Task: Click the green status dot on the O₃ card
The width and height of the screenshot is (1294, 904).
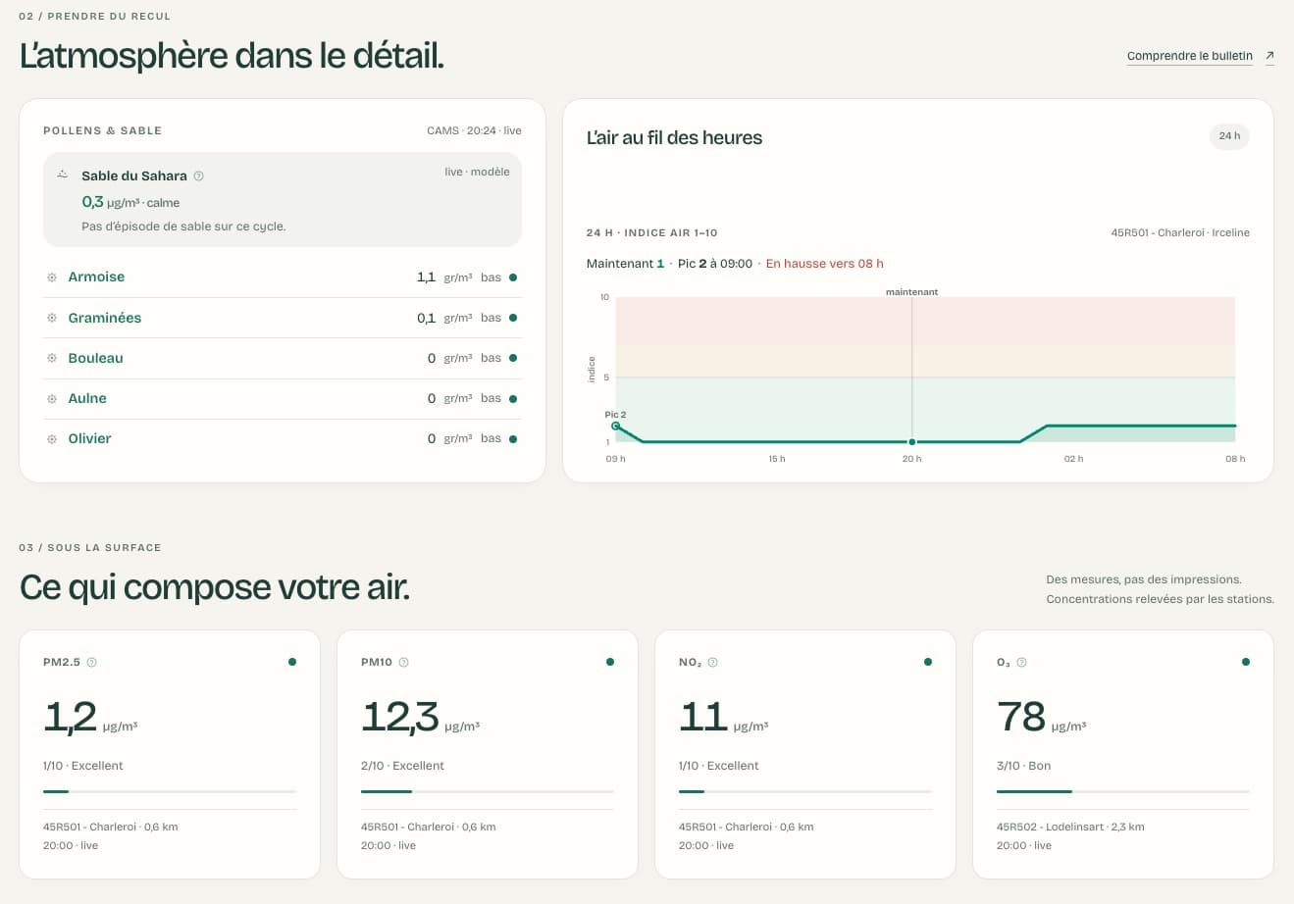Action: tap(1246, 662)
